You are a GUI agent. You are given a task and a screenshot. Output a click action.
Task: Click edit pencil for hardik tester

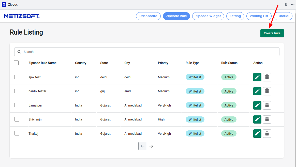tap(257, 91)
